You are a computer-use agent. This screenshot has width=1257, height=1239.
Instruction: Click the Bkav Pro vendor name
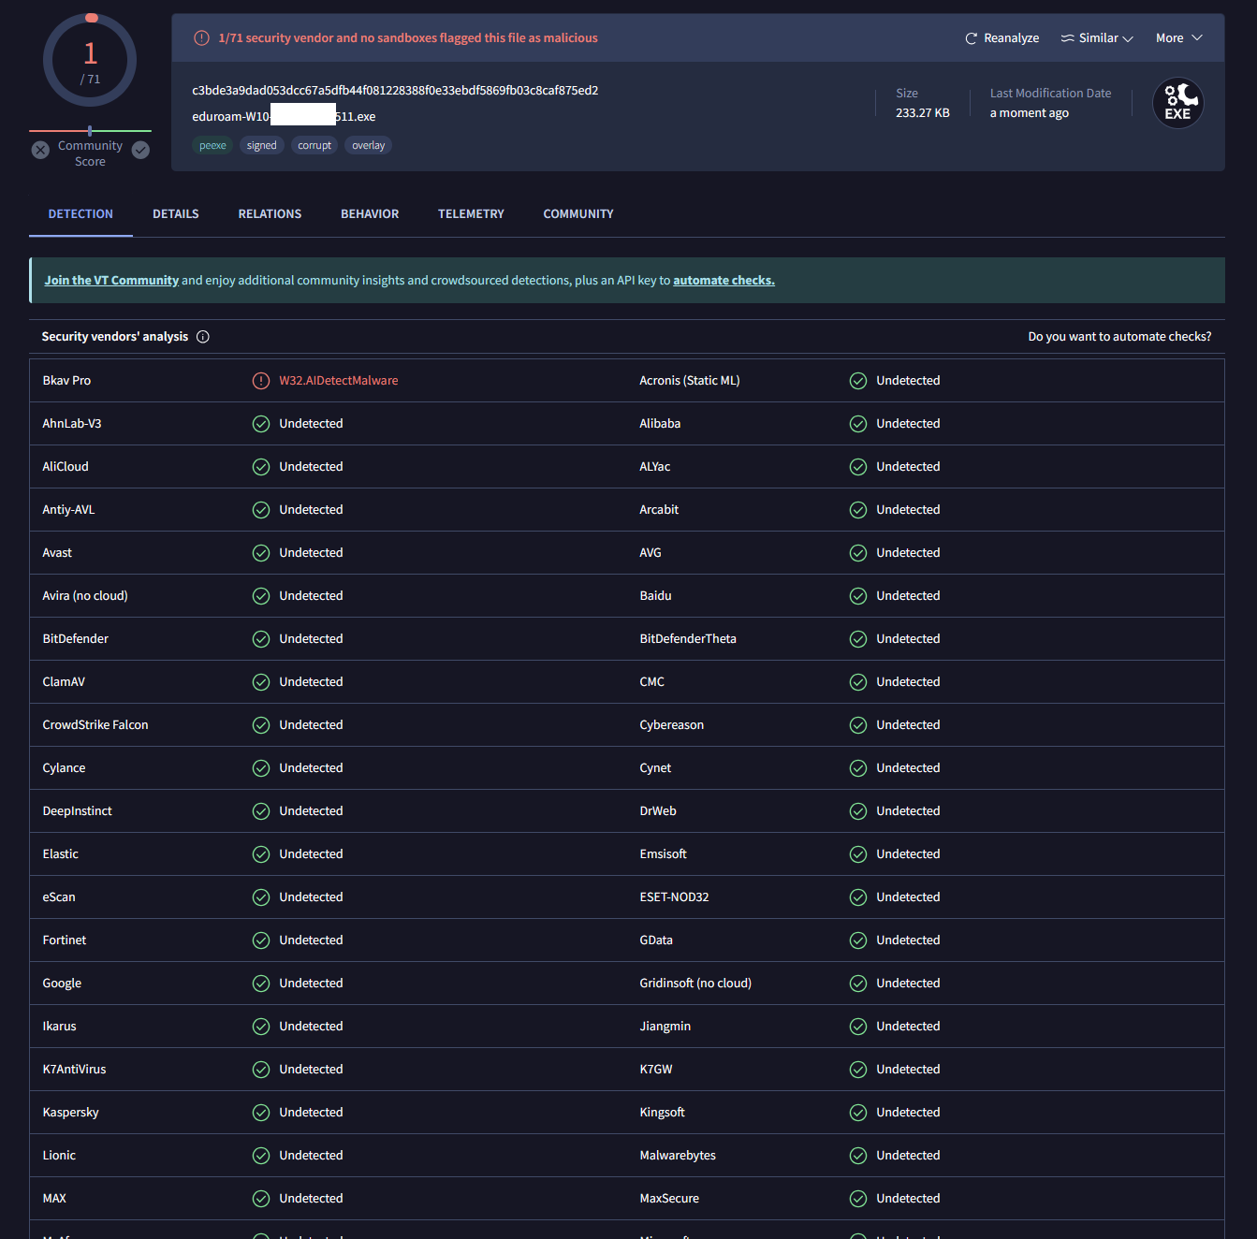point(66,381)
